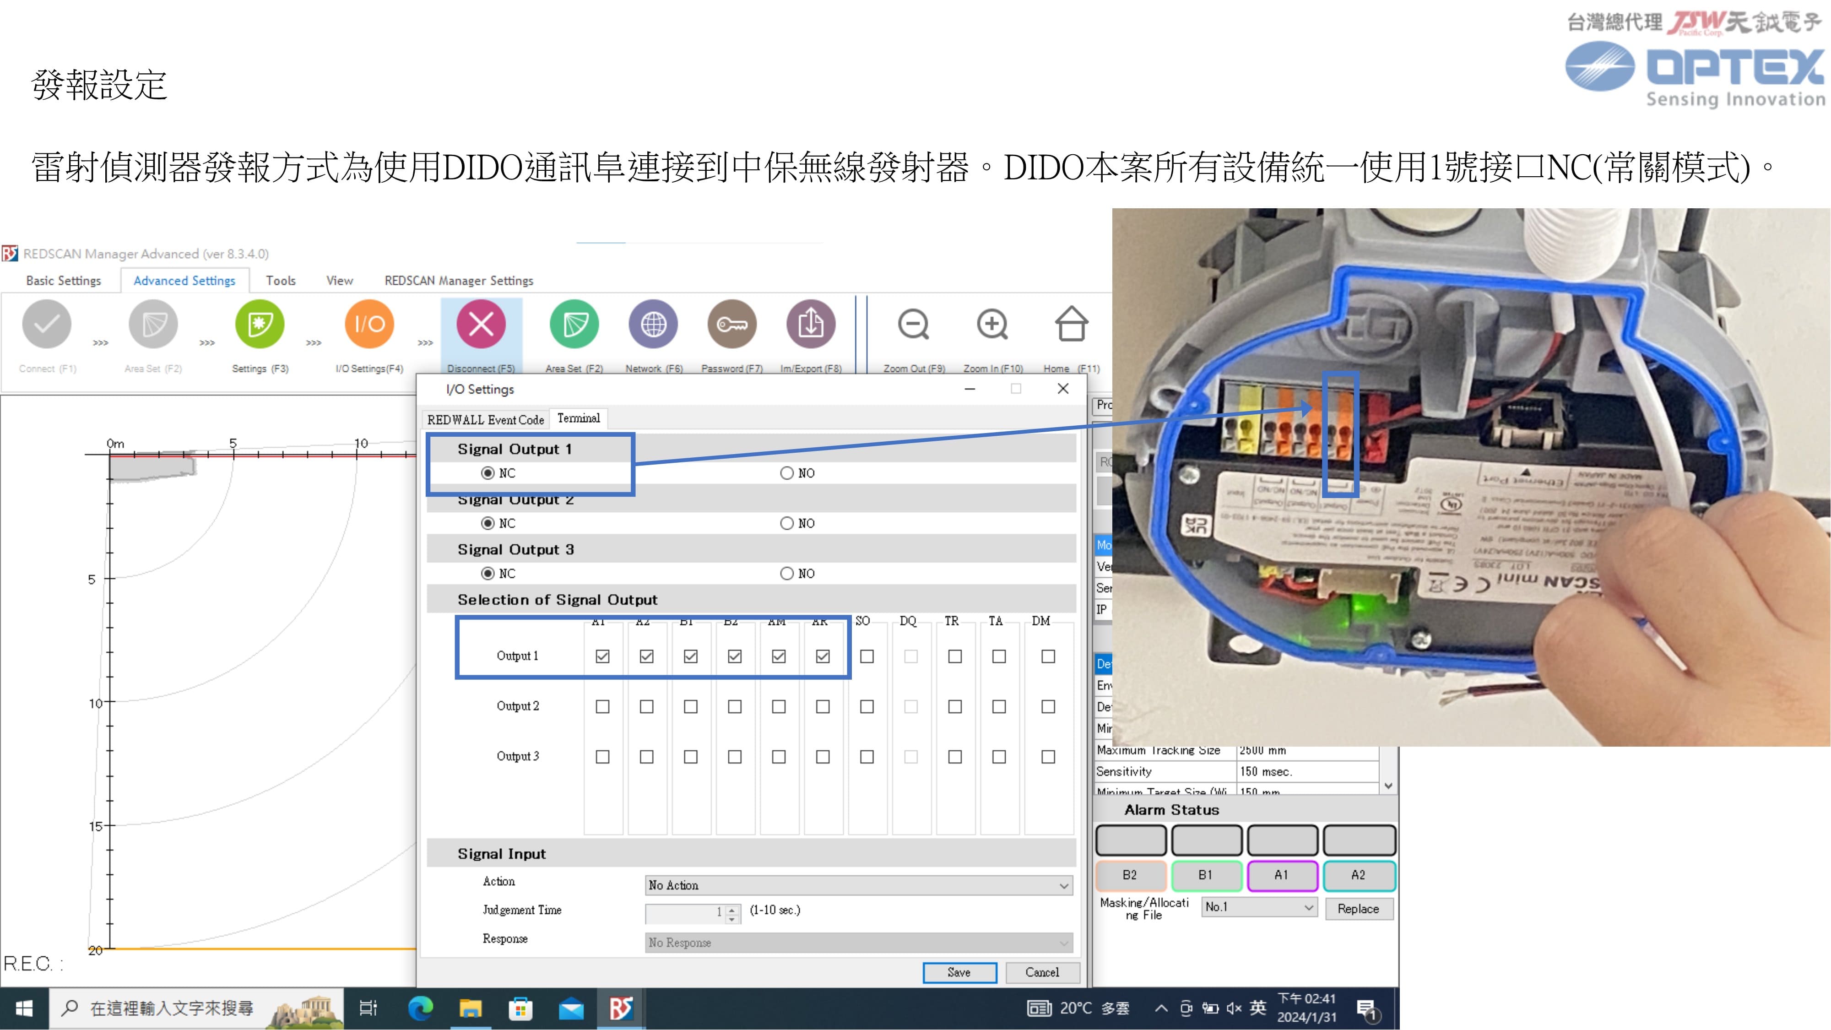
Task: Open the Network (F6) globe icon
Action: pos(653,325)
